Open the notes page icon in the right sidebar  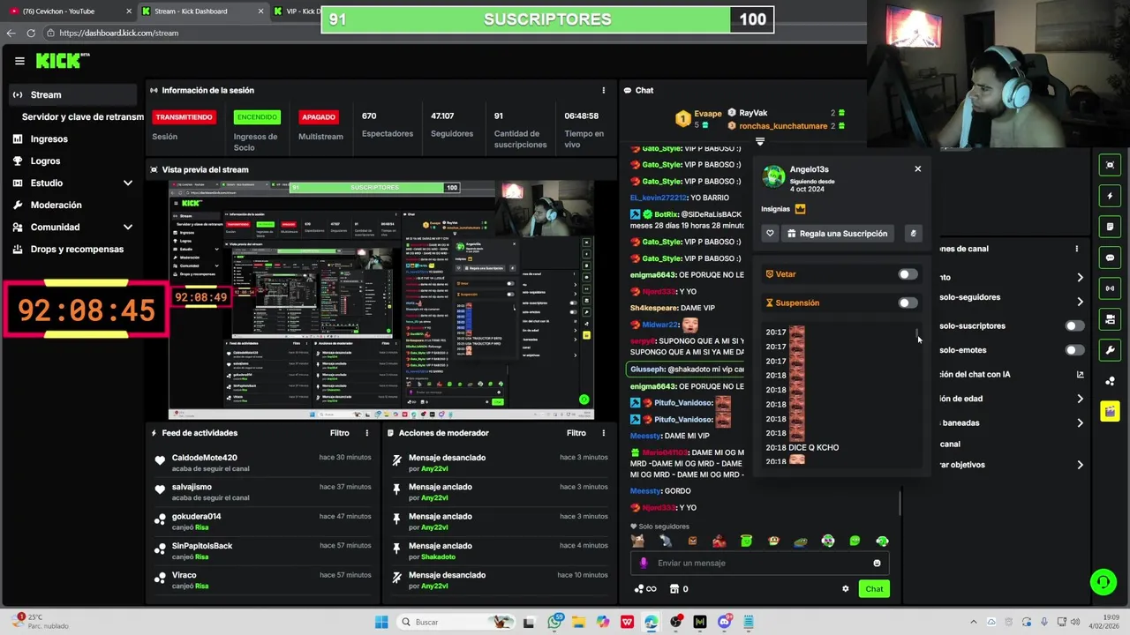(1110, 227)
